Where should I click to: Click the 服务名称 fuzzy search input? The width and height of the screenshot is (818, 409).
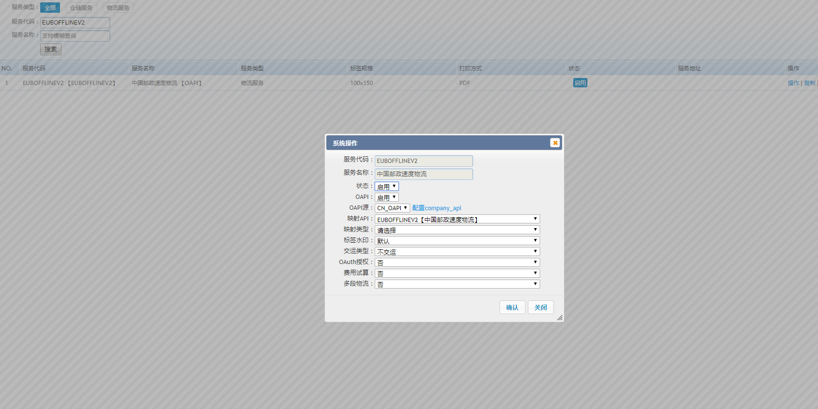pos(75,36)
